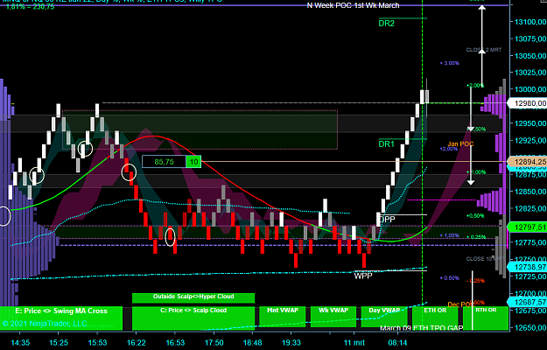The height and width of the screenshot is (350, 547).
Task: Select the DR2 level label
Action: [x=387, y=24]
